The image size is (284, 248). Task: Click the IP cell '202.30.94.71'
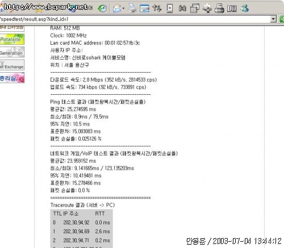[76, 241]
